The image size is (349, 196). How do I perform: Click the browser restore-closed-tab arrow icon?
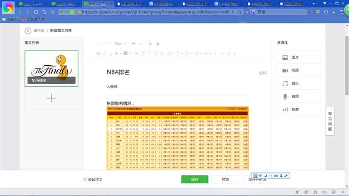pos(44,12)
